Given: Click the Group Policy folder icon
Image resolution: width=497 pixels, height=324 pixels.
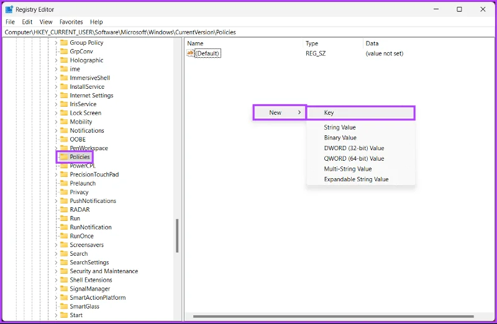Looking at the screenshot, I should 64,42.
